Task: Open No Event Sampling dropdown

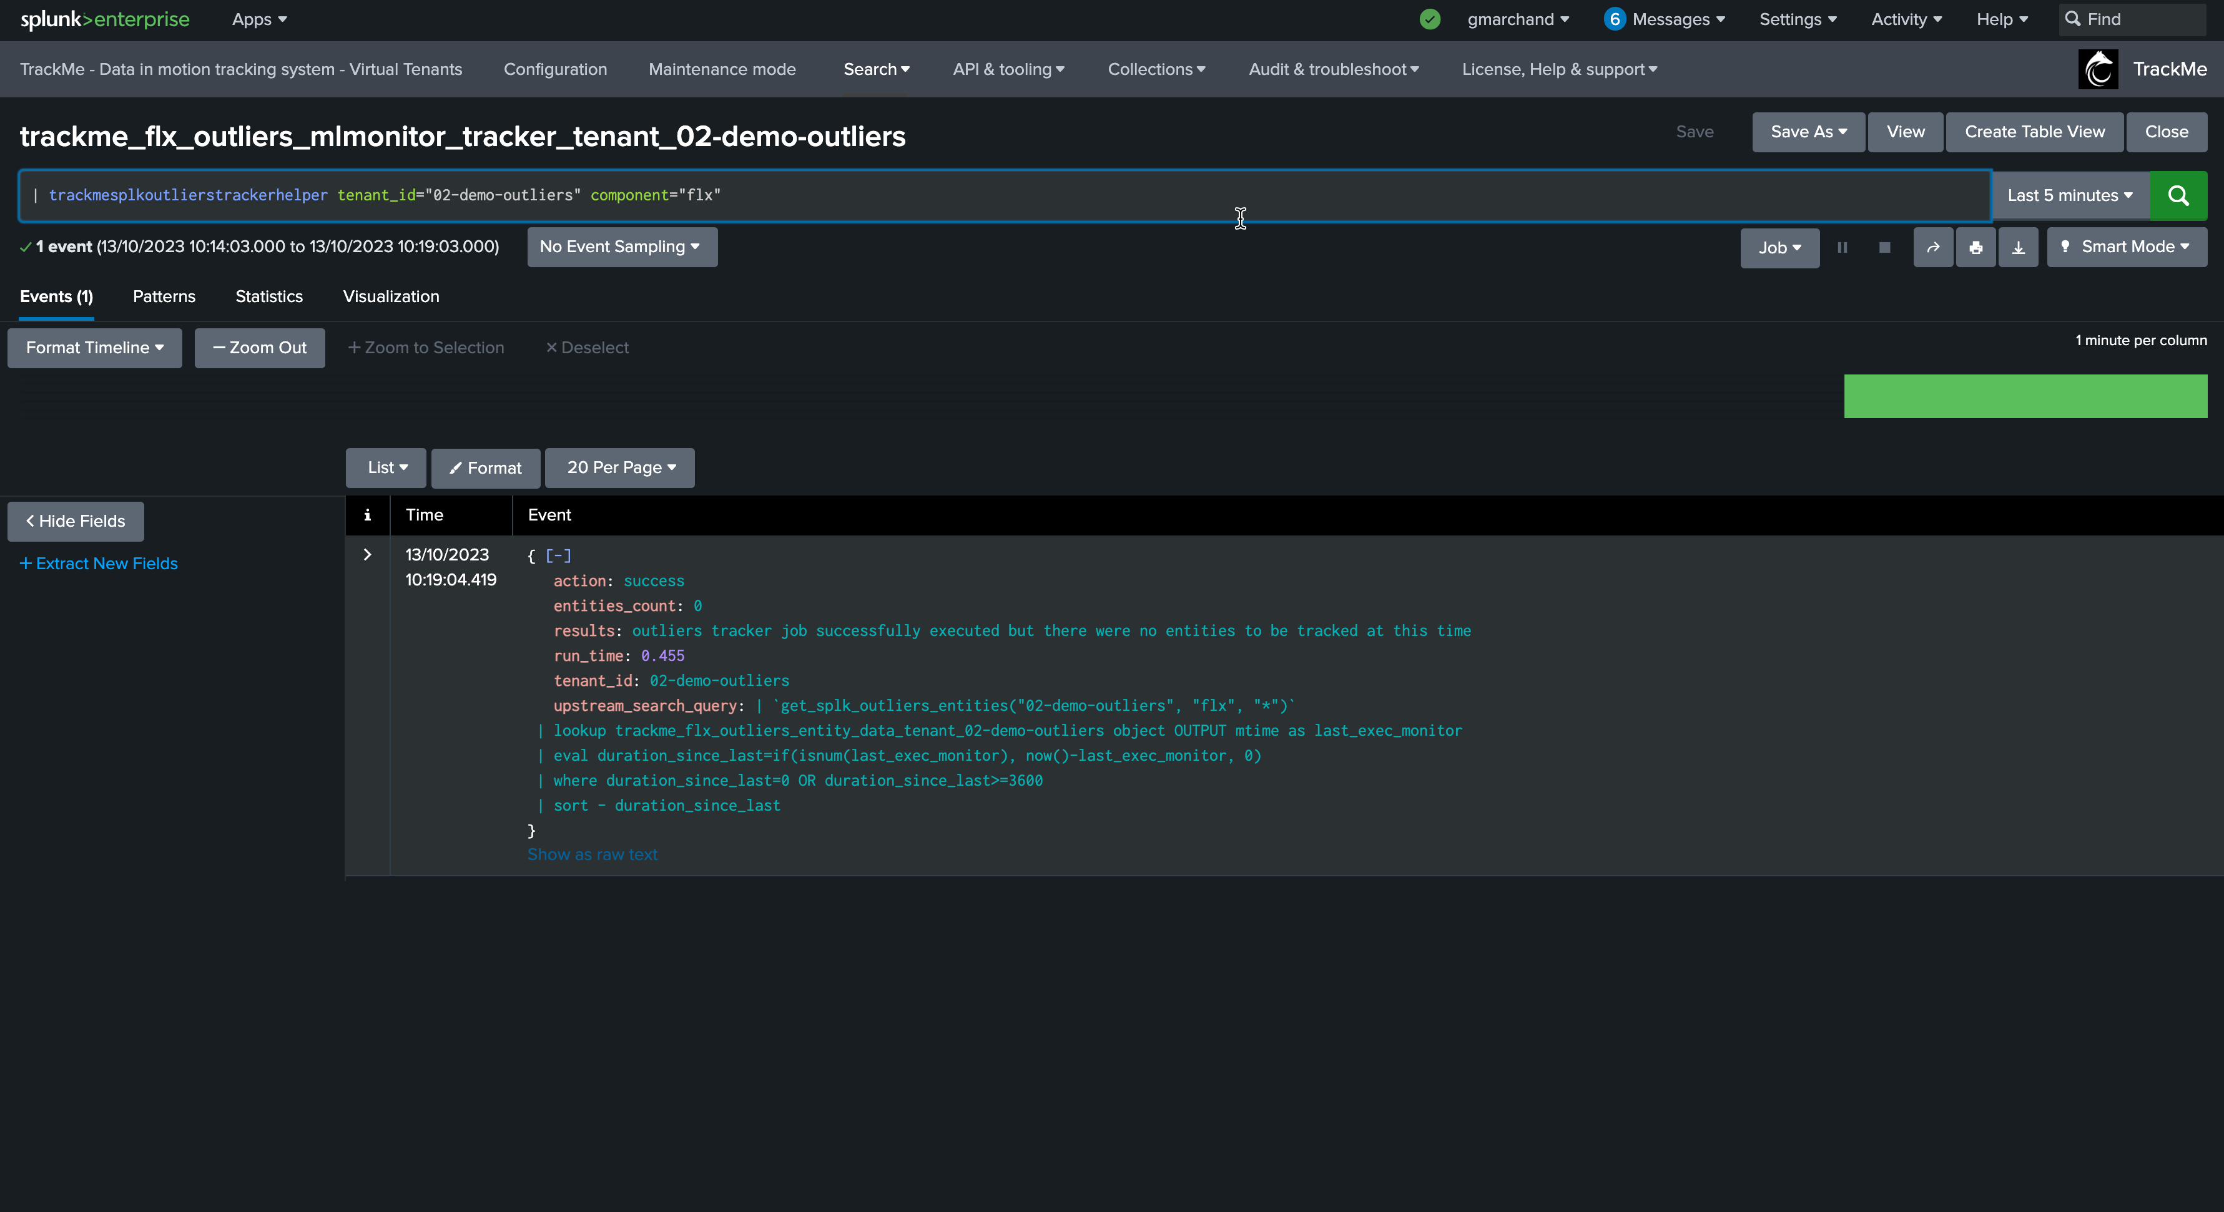Action: point(622,247)
